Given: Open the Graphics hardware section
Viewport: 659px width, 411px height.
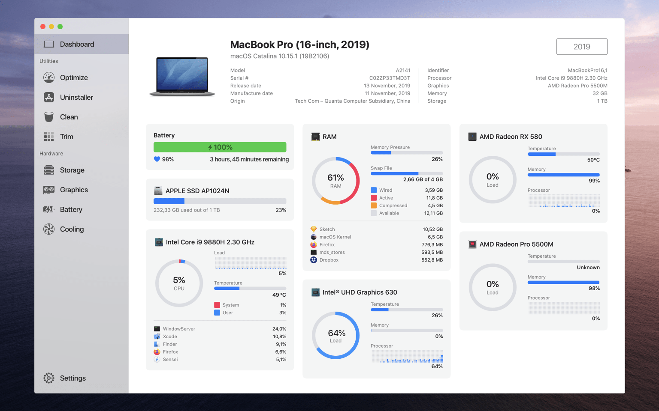Looking at the screenshot, I should coord(74,190).
